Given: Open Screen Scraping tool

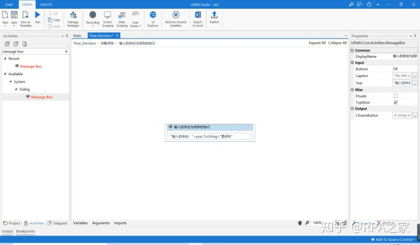Looking at the screenshot, I should click(107, 19).
